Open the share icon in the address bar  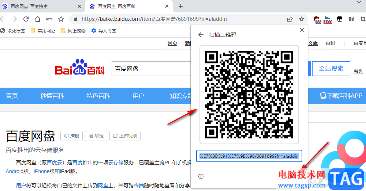290,19
